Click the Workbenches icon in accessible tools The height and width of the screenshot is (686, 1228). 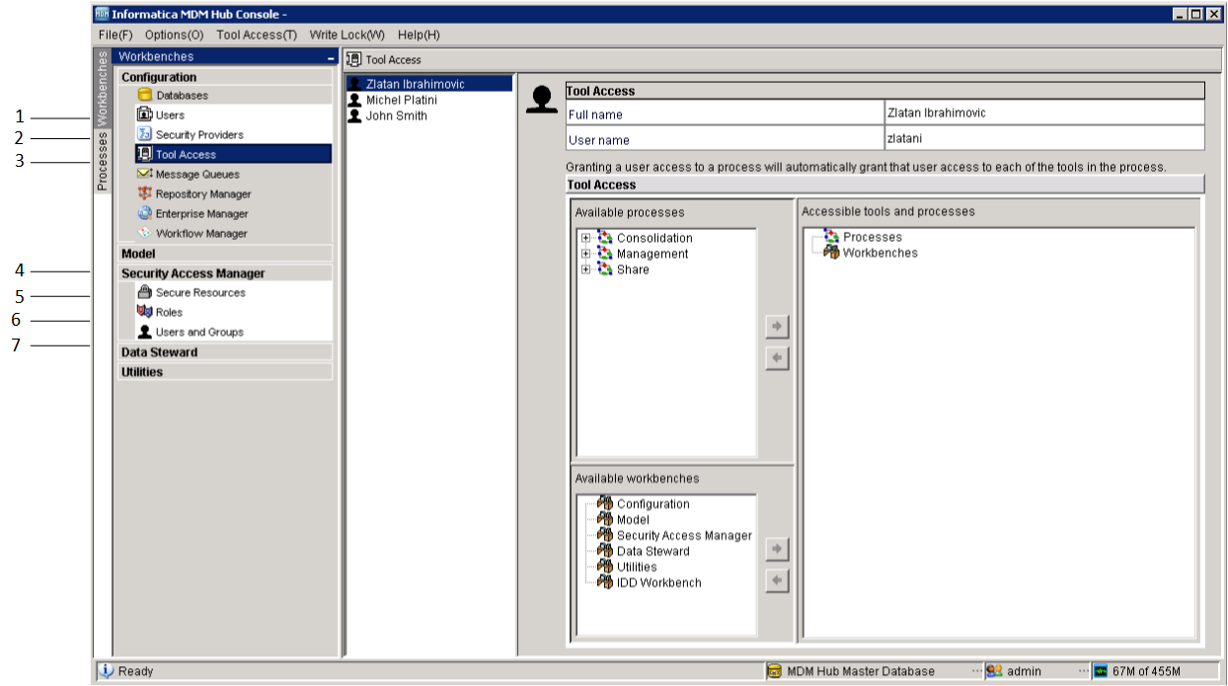(831, 253)
